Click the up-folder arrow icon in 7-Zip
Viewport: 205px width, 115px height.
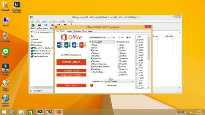32,32
